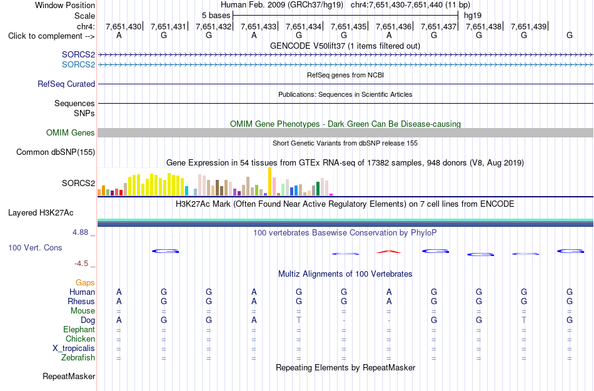The width and height of the screenshot is (594, 391).
Task: Click the Window Position label
Action: click(65, 5)
